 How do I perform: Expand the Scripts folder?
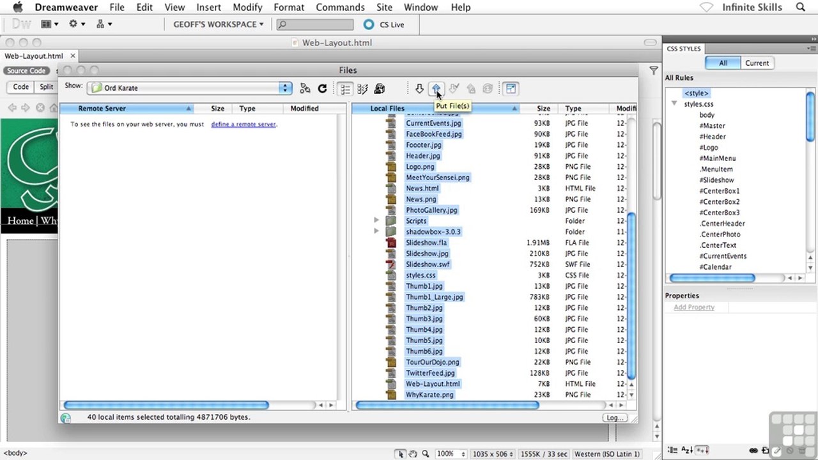(376, 220)
